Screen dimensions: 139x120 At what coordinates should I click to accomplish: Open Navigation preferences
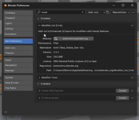click(18, 65)
